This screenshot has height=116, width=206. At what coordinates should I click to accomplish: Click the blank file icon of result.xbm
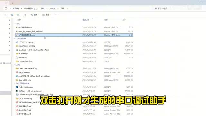(17, 57)
